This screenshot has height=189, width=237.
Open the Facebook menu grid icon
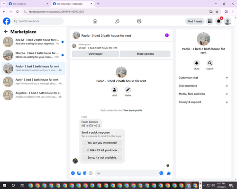210,21
